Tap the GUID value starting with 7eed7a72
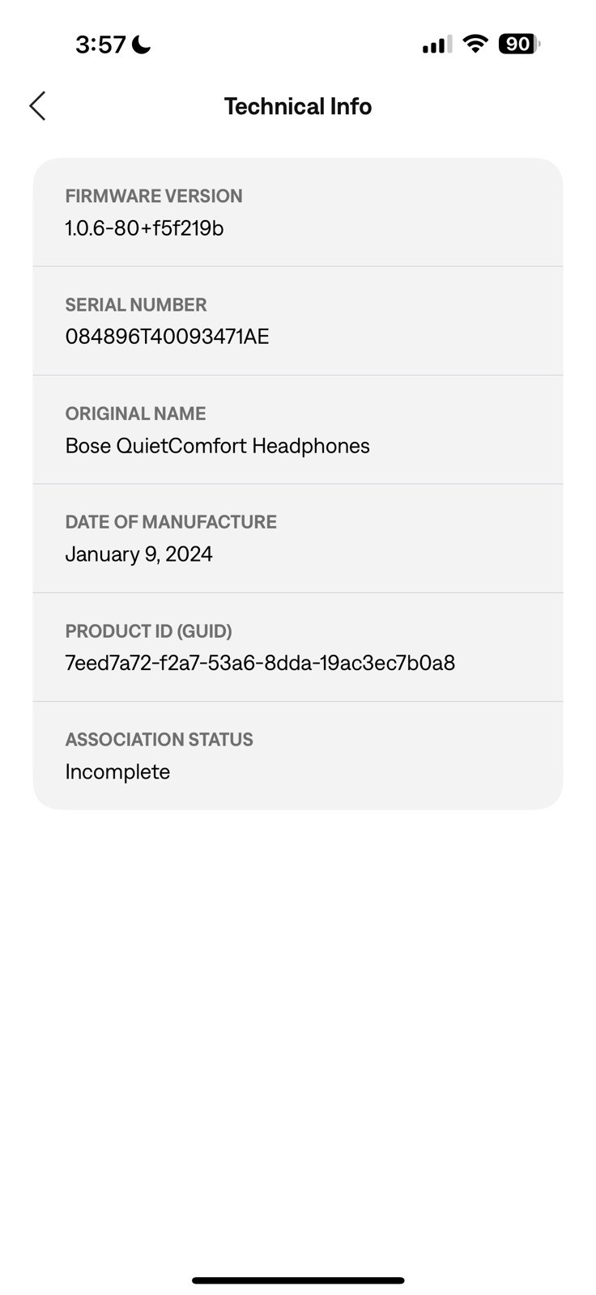 260,663
